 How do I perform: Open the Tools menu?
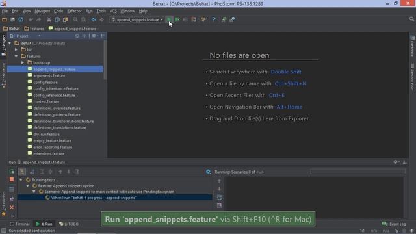[101, 11]
